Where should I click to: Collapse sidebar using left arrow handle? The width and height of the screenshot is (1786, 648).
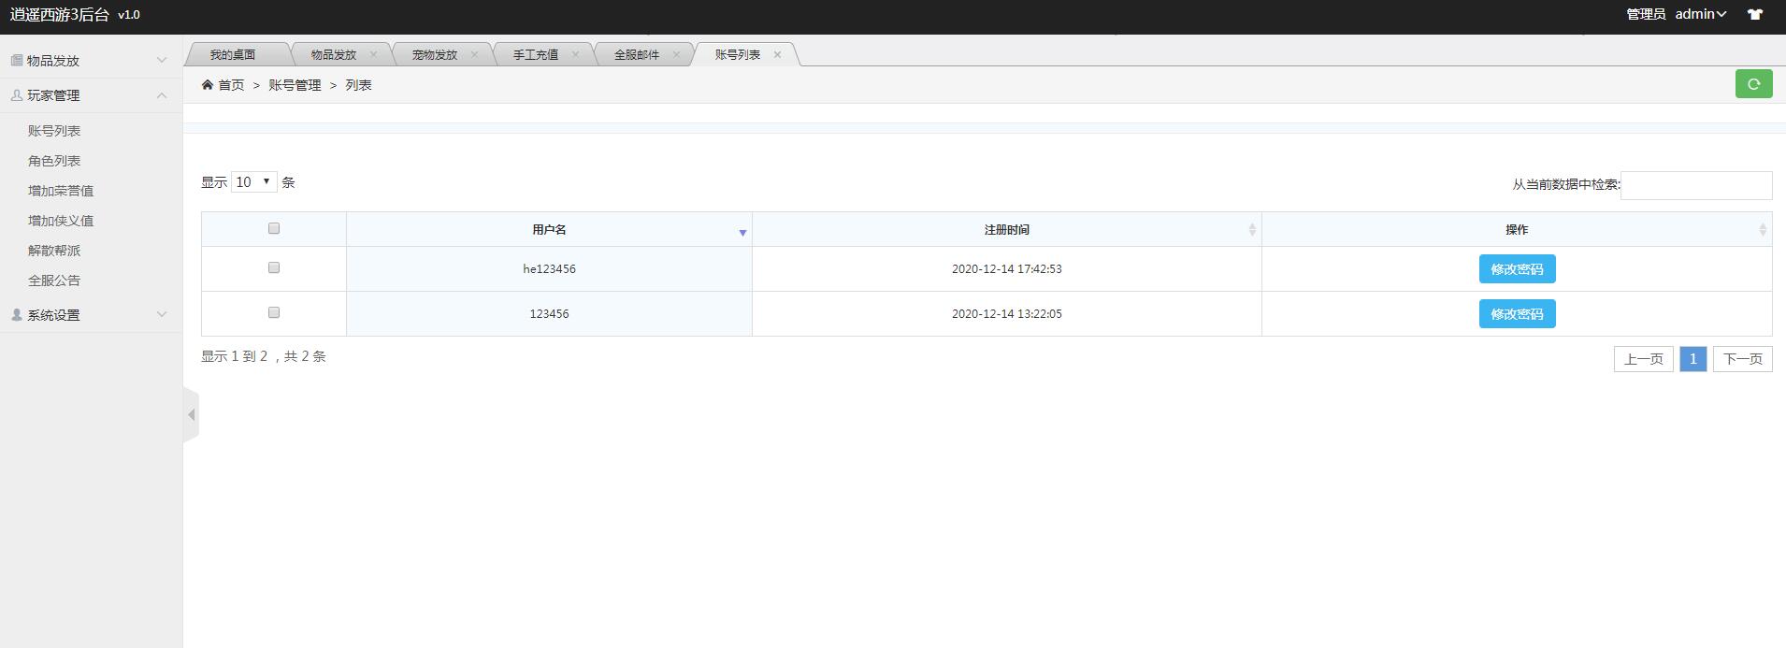[x=191, y=414]
